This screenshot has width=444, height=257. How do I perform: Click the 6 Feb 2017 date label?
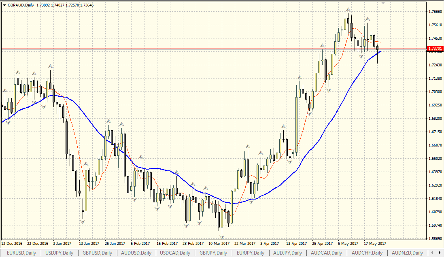(x=140, y=243)
